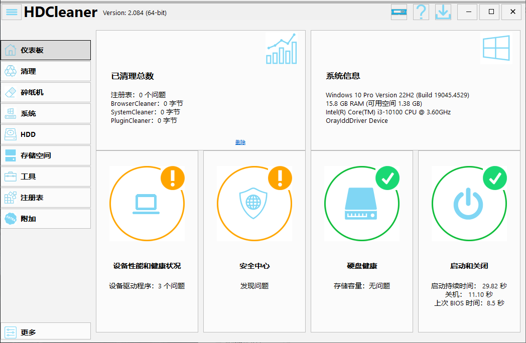The height and width of the screenshot is (343, 526).
Task: View the 硬盘健康 disk health card
Action: [362, 204]
